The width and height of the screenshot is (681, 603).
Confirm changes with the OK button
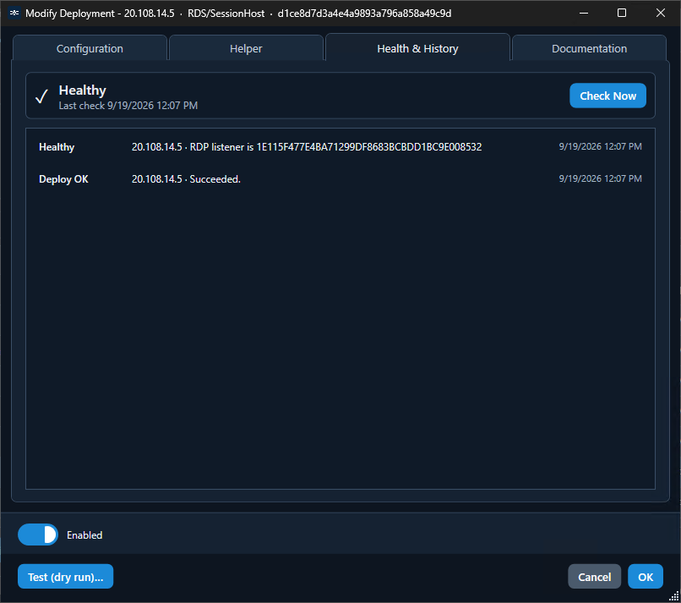[646, 577]
